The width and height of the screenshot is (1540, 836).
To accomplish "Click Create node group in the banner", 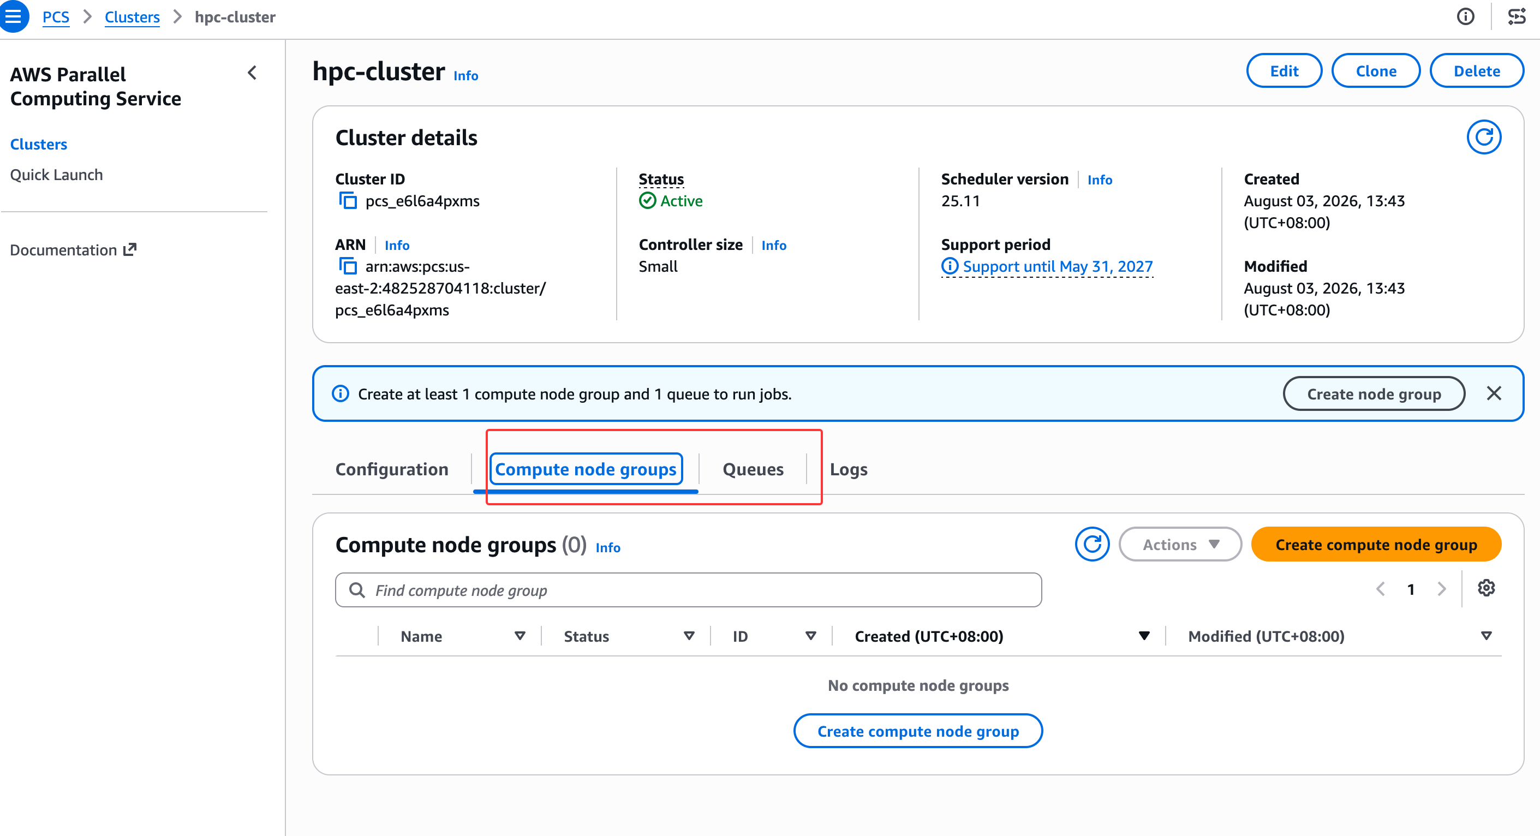I will pyautogui.click(x=1374, y=393).
